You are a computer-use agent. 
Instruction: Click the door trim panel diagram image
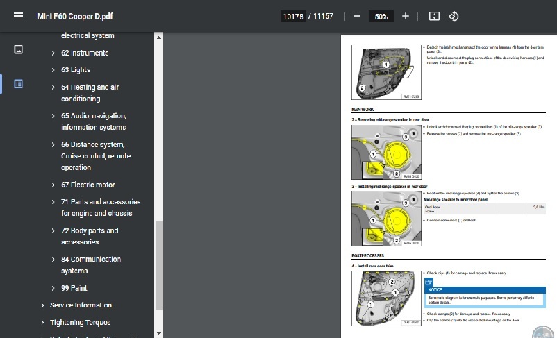tap(386, 72)
